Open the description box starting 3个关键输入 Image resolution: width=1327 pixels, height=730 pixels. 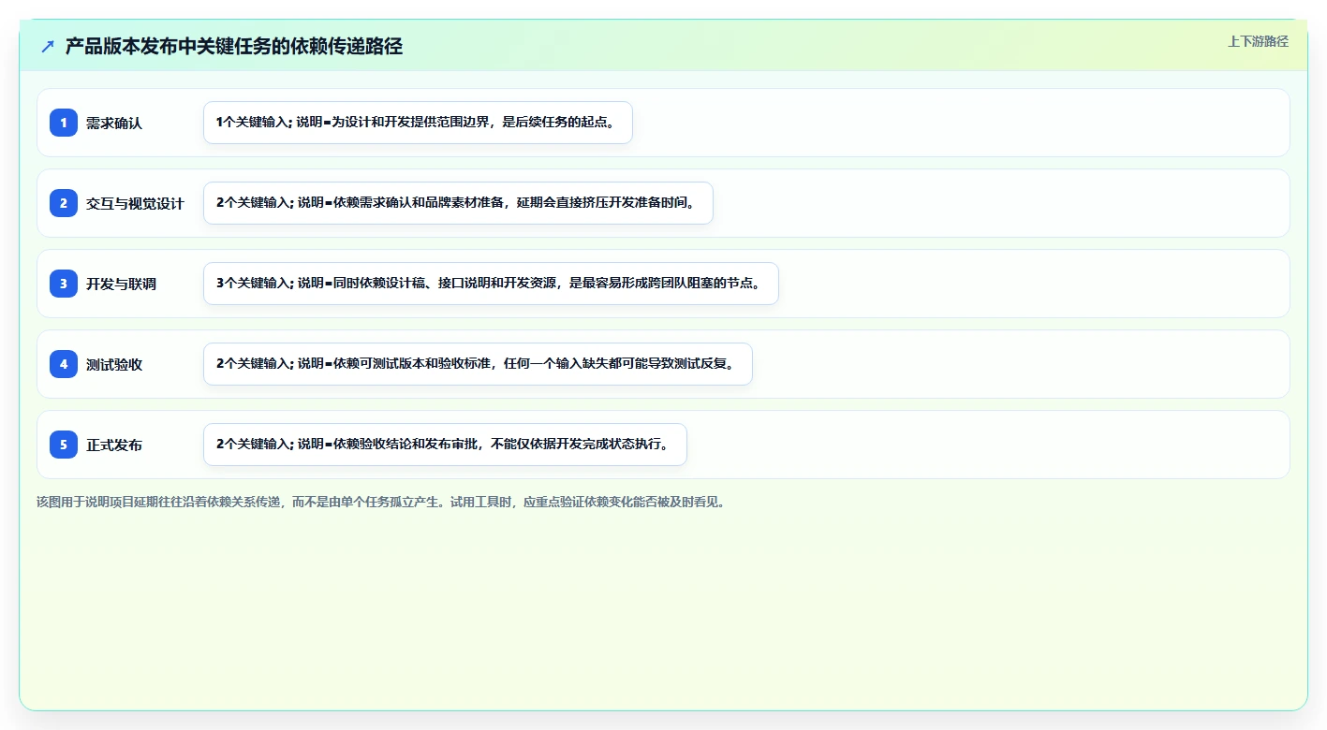pos(491,284)
